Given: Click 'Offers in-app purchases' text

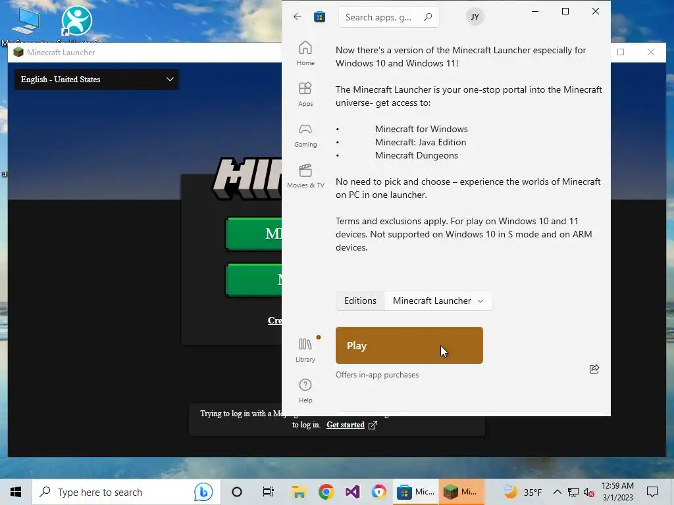Looking at the screenshot, I should 377,375.
